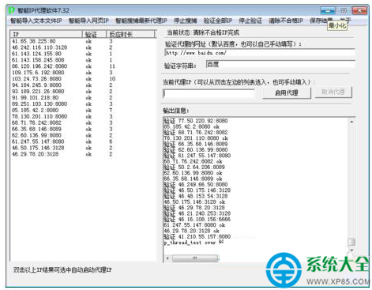
Task: Click 停止搜捕 in menu bar
Action: (185, 21)
